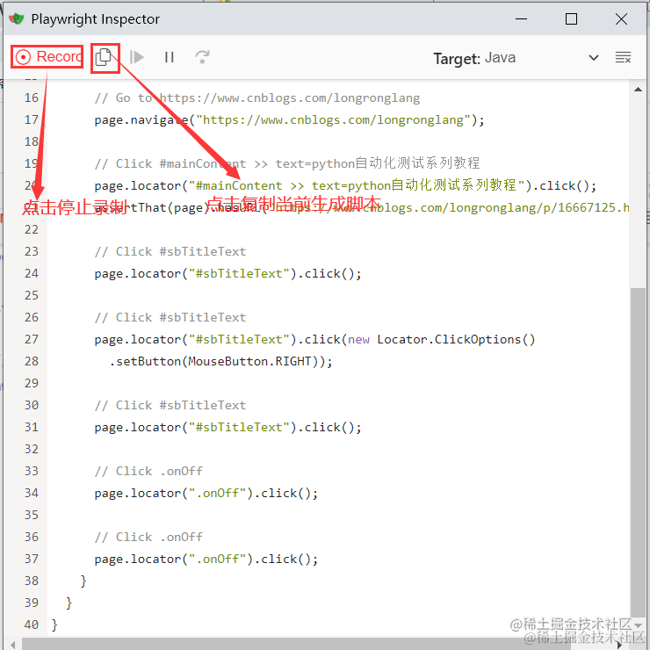Screen dimensions: 650x650
Task: Click the "Playwright Inspector" window title
Action: (x=96, y=19)
